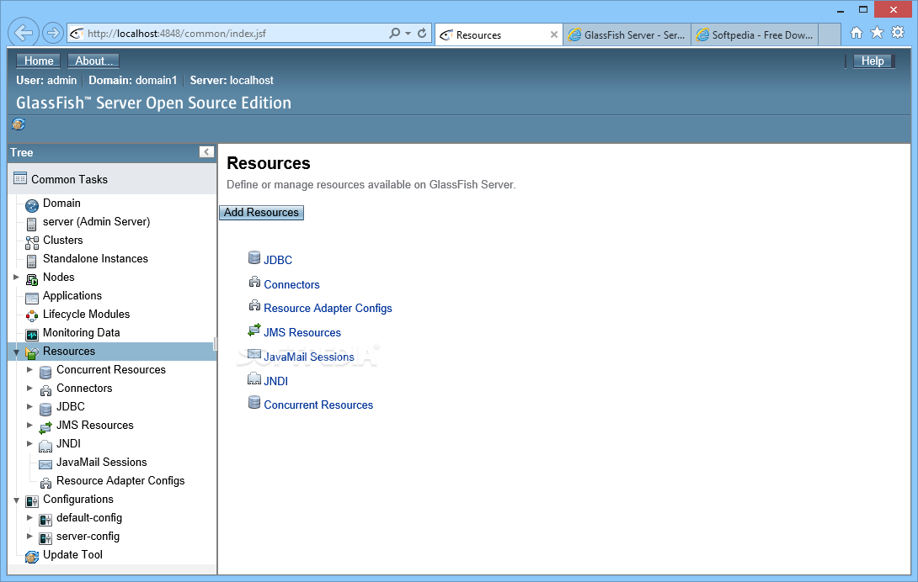This screenshot has width=918, height=582.
Task: Open Resource Adapter Configs link in main panel
Action: tap(328, 309)
